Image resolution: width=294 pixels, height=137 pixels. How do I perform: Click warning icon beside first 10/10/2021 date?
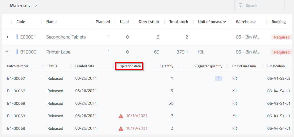[121, 116]
